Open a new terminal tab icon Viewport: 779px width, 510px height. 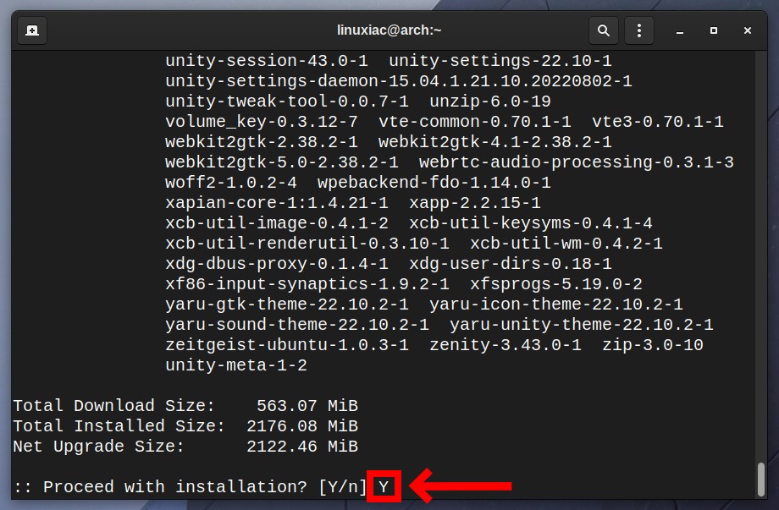tap(32, 30)
